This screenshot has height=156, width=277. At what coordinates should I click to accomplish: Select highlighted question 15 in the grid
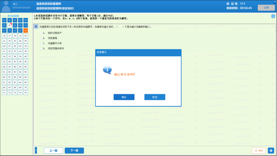coord(25,30)
